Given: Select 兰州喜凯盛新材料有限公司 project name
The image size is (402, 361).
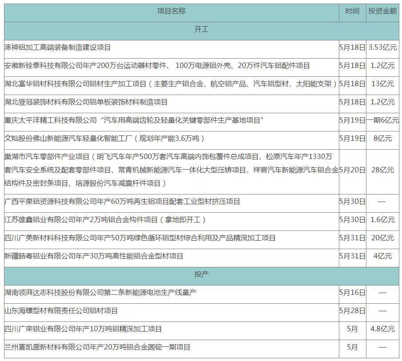Looking at the screenshot, I should coord(97,347).
